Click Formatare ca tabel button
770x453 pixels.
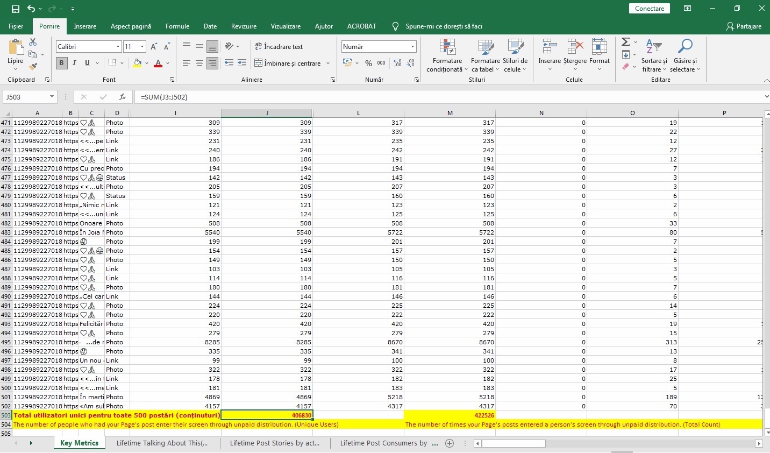[486, 56]
